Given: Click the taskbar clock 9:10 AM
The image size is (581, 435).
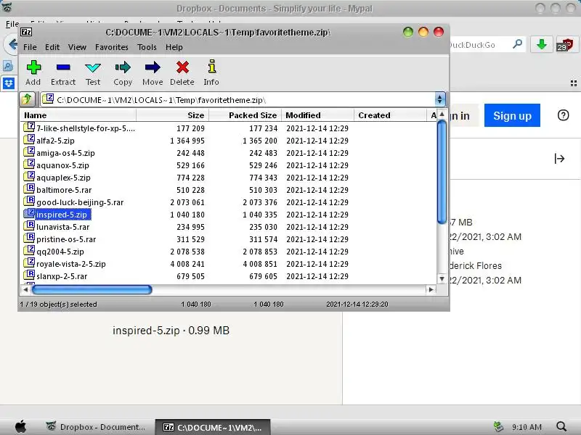Looking at the screenshot, I should (527, 427).
